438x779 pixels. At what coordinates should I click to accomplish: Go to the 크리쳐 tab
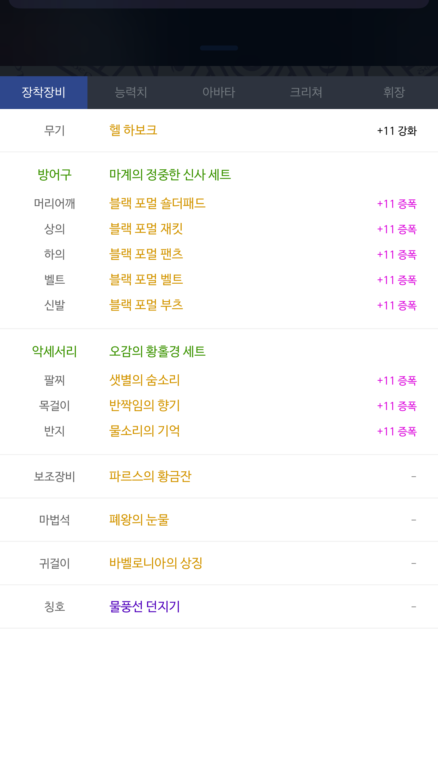[306, 92]
